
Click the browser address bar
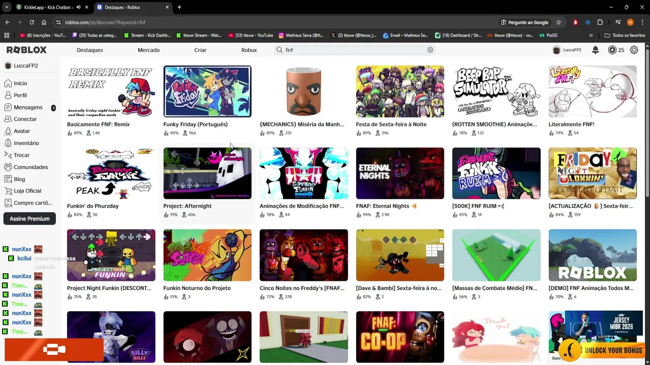(277, 22)
